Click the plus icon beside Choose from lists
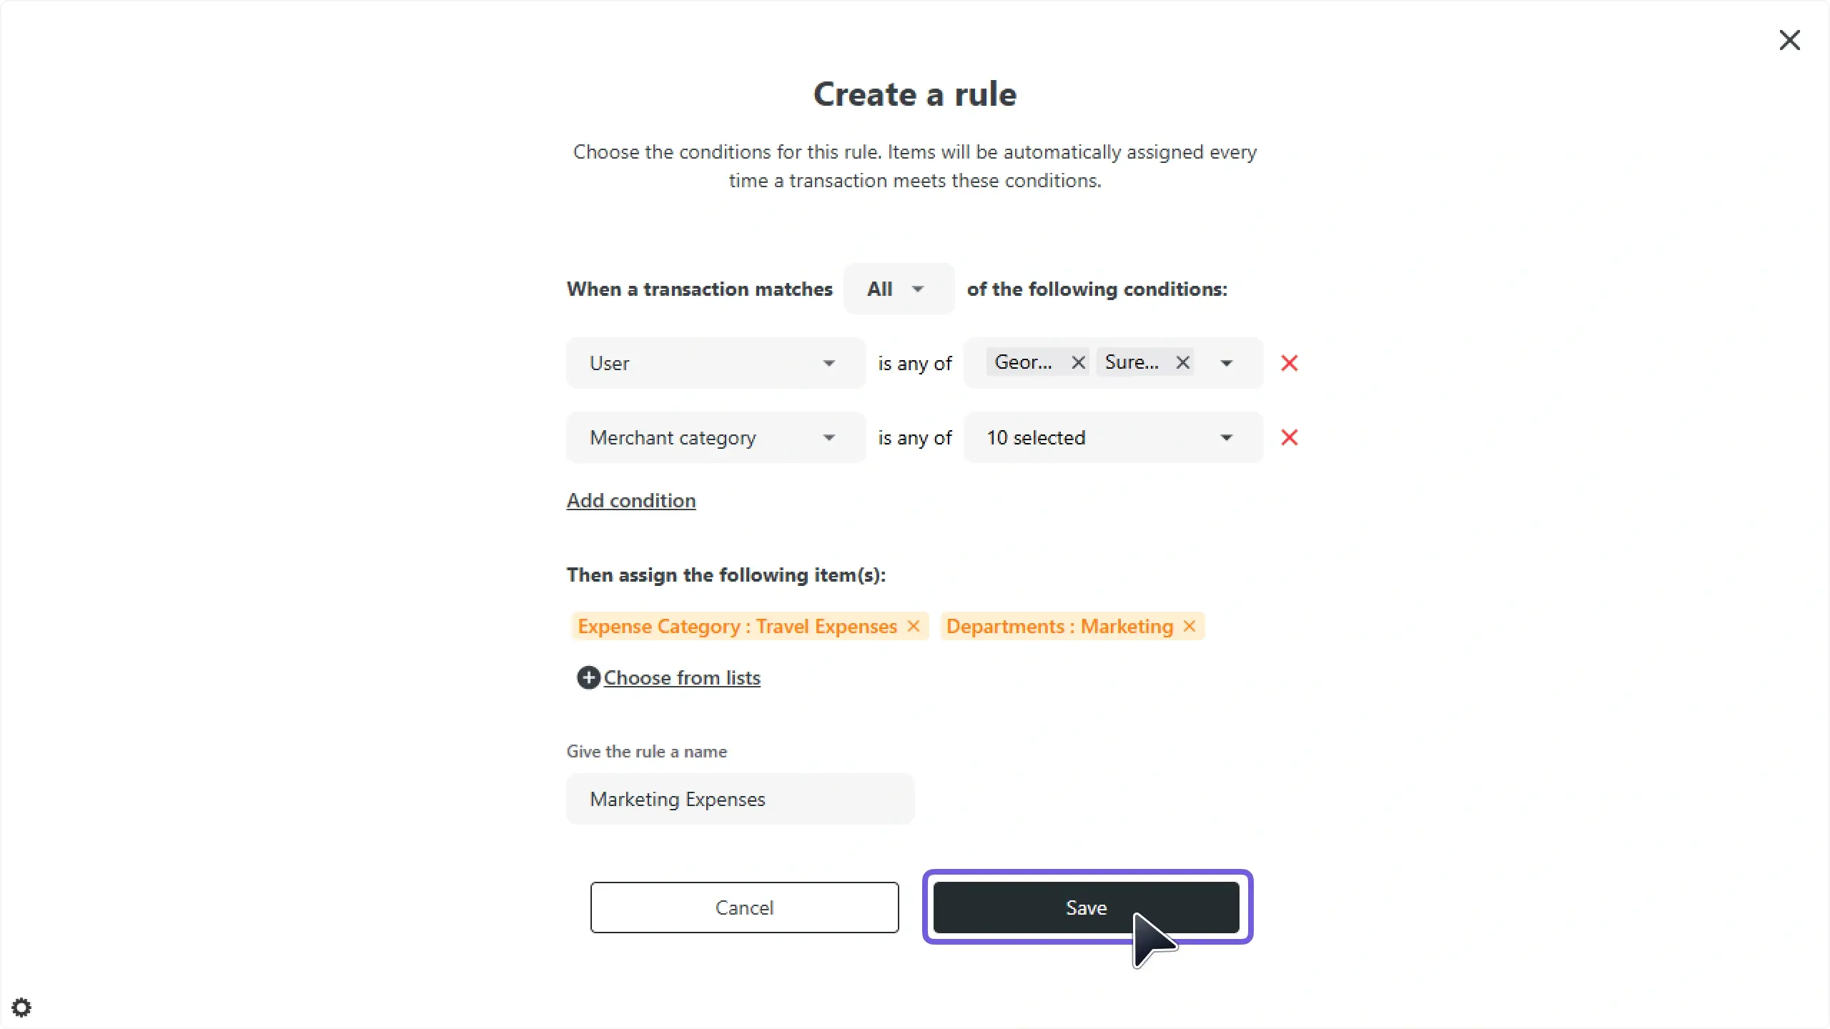The width and height of the screenshot is (1830, 1029). click(x=588, y=677)
